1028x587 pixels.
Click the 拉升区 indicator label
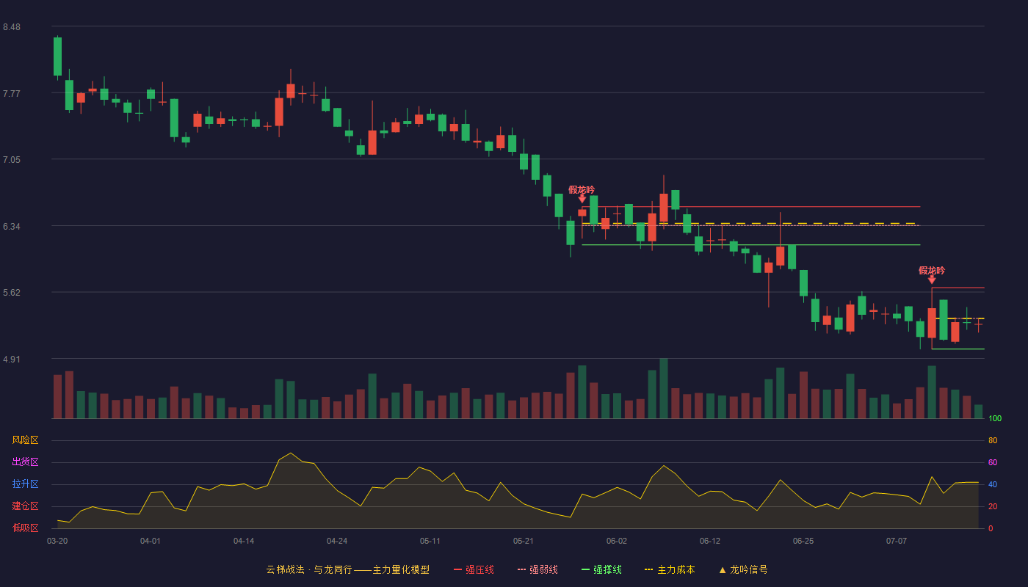click(x=25, y=484)
